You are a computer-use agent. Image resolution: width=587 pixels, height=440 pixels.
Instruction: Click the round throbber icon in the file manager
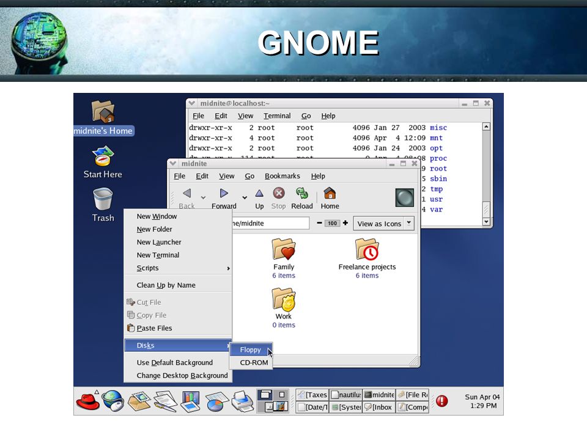[405, 197]
